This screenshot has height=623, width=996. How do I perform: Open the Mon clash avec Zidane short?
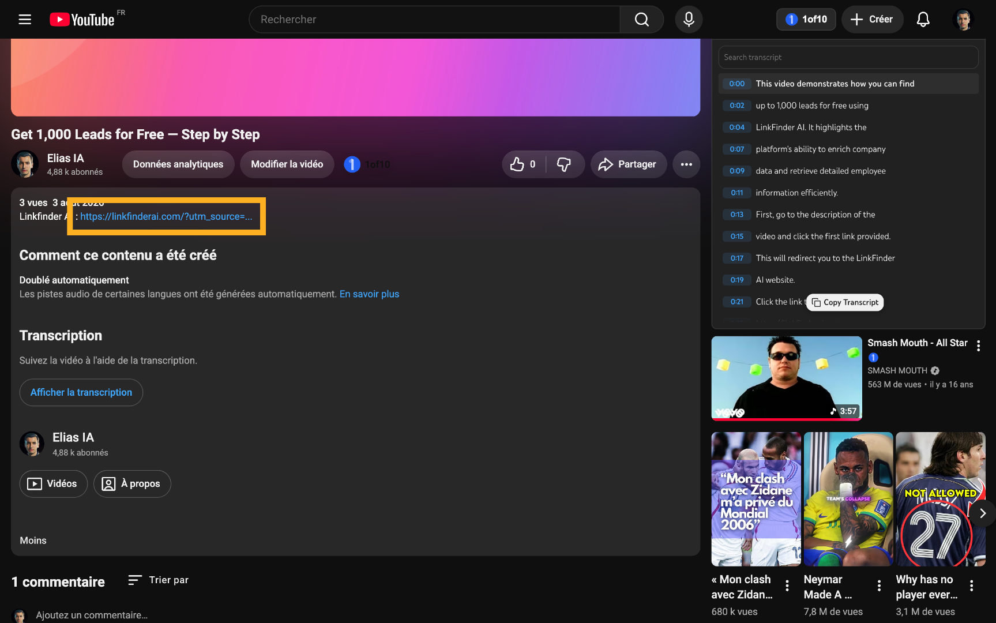click(x=756, y=499)
